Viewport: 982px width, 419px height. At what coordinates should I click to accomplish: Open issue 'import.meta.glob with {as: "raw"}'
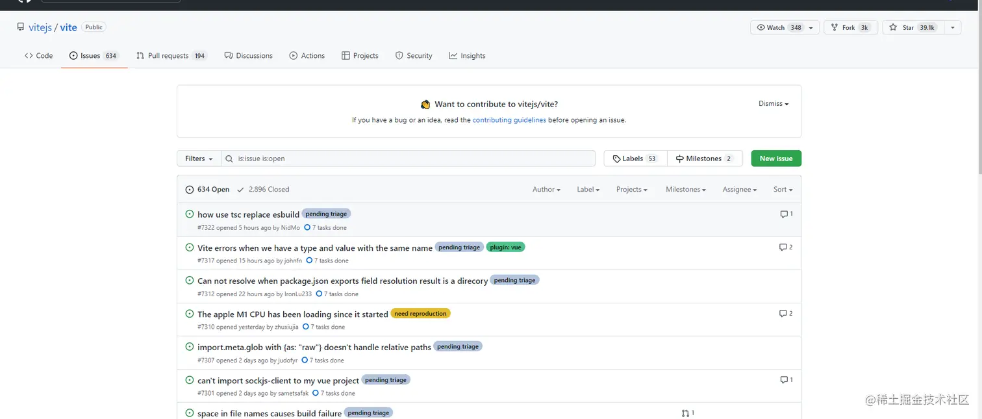(314, 347)
